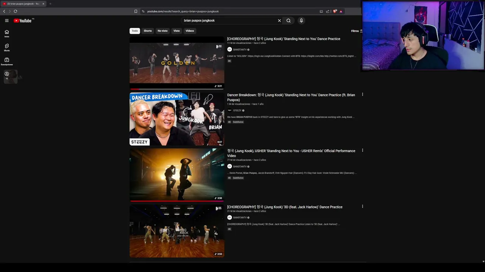Viewport: 485px width, 272px height.
Task: Start voice search with microphone icon
Action: tap(301, 21)
